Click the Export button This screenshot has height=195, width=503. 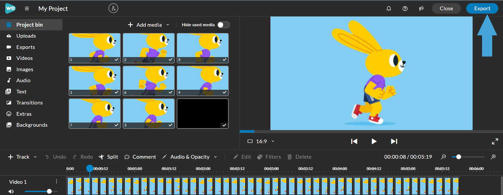point(482,8)
